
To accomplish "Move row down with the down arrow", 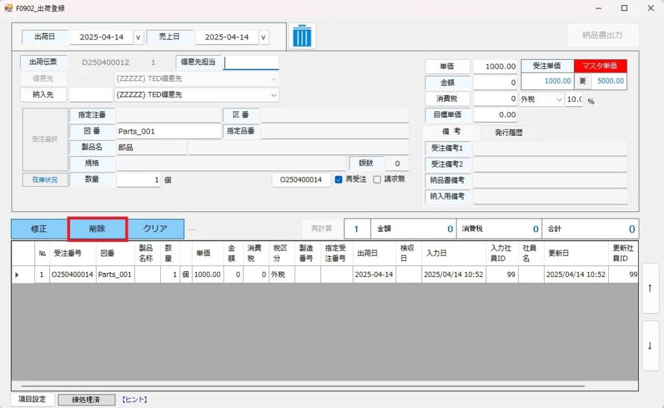I will (x=650, y=346).
